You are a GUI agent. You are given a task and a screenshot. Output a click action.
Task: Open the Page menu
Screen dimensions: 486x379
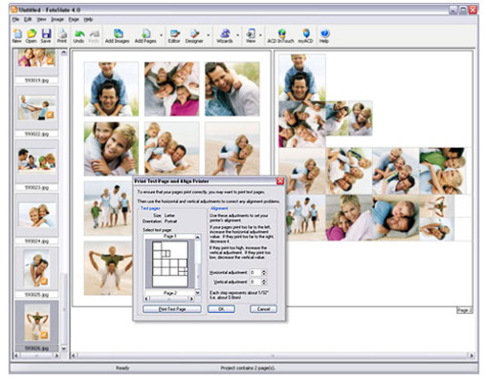tap(74, 19)
